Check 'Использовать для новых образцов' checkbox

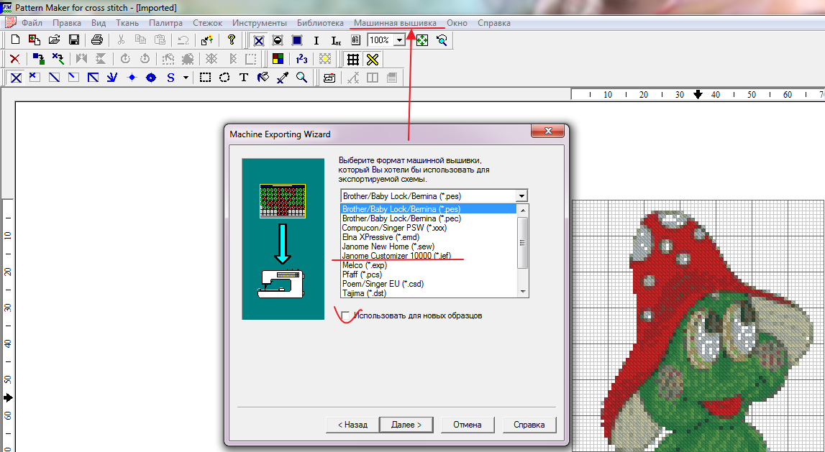345,315
